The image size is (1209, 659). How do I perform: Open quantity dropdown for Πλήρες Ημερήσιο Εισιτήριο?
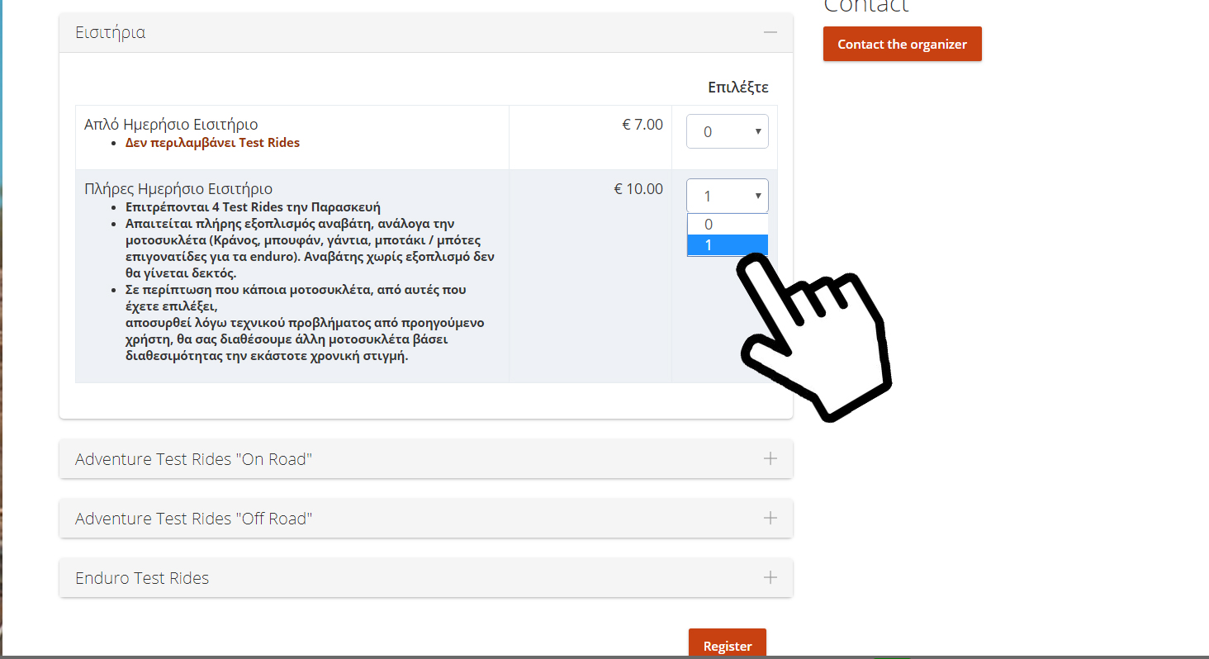pos(728,196)
